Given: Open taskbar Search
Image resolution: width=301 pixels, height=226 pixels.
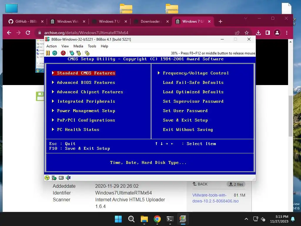Looking at the screenshot, I should tap(131, 219).
